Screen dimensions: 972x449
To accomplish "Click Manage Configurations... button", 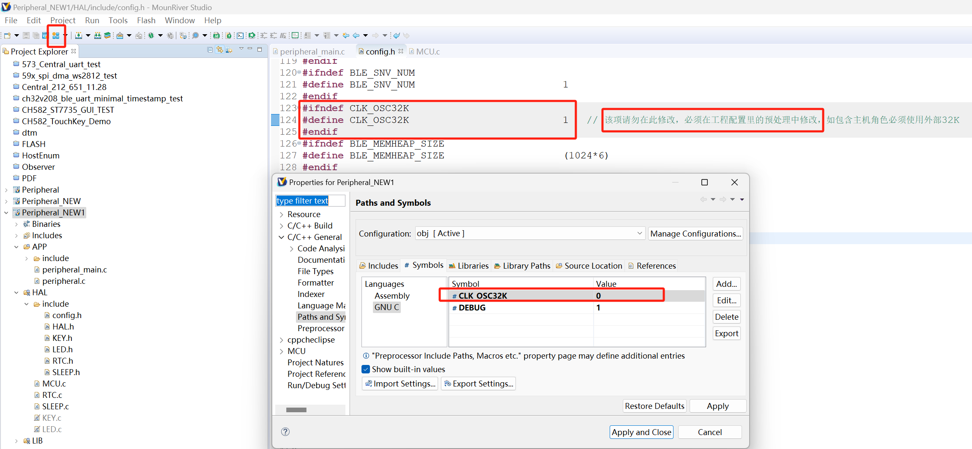I will [695, 234].
